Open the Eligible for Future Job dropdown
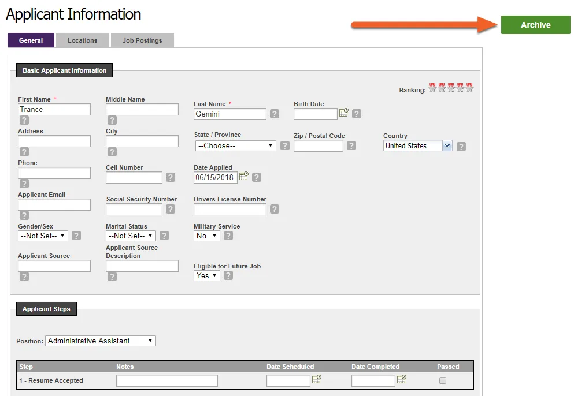The height and width of the screenshot is (396, 574). [x=207, y=276]
